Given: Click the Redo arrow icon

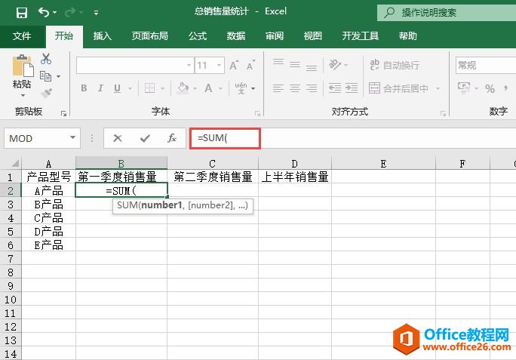Looking at the screenshot, I should (x=70, y=13).
